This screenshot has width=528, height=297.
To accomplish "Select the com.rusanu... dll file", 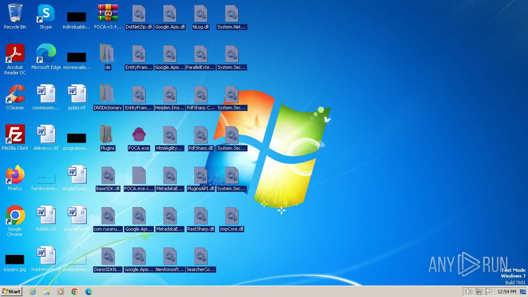I will pos(108,219).
